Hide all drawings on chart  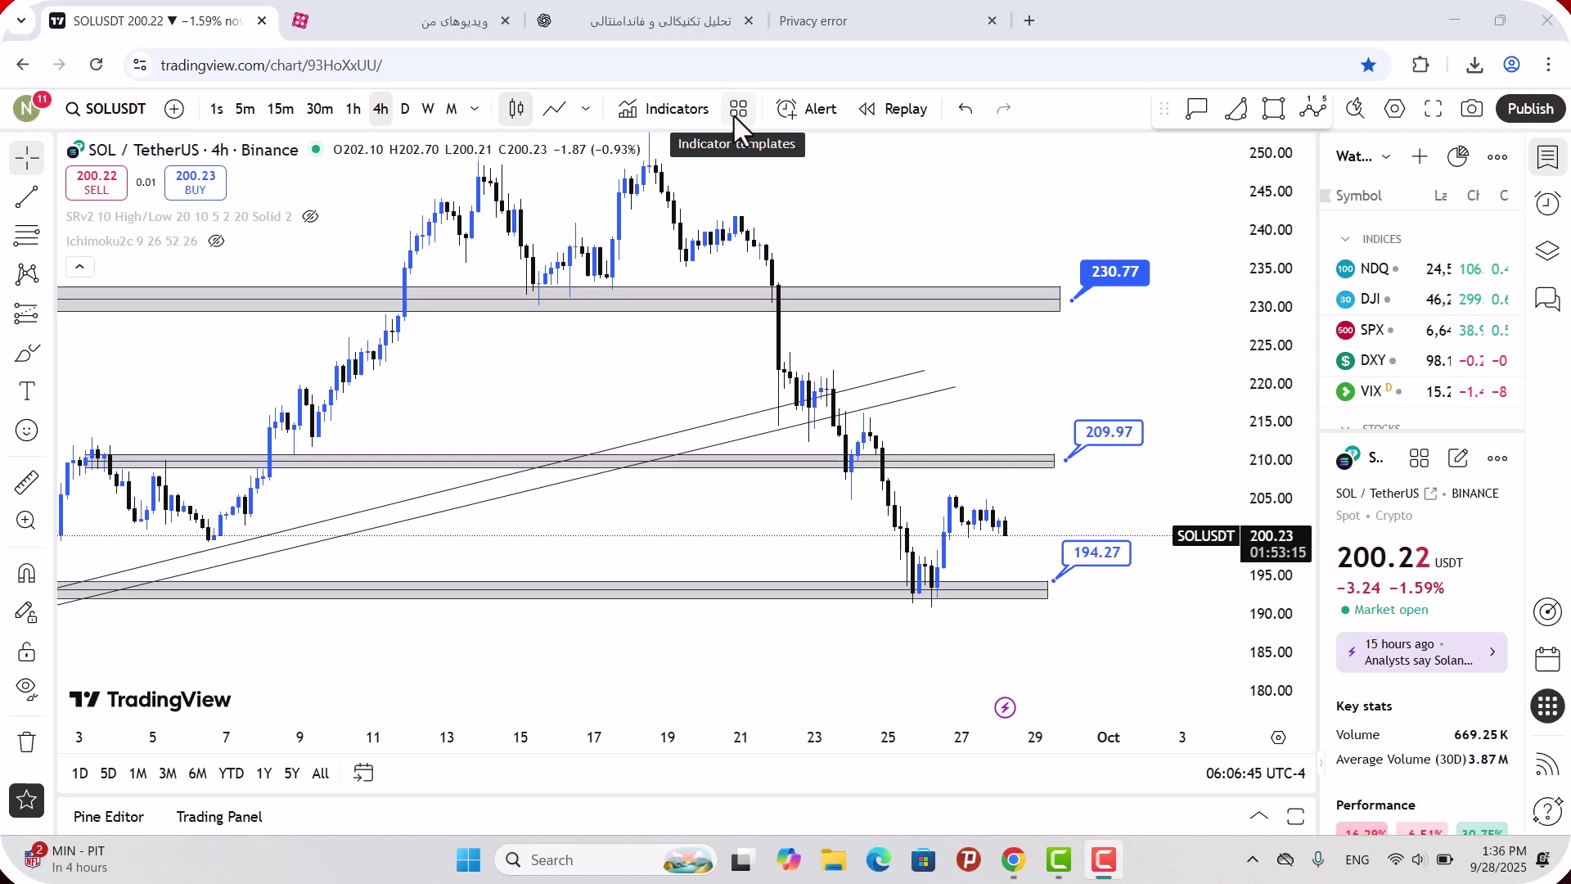(x=27, y=690)
